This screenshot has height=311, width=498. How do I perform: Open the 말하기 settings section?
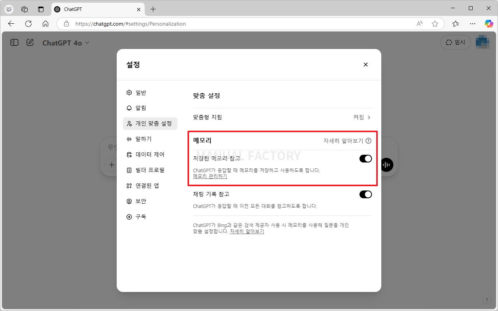coord(150,139)
